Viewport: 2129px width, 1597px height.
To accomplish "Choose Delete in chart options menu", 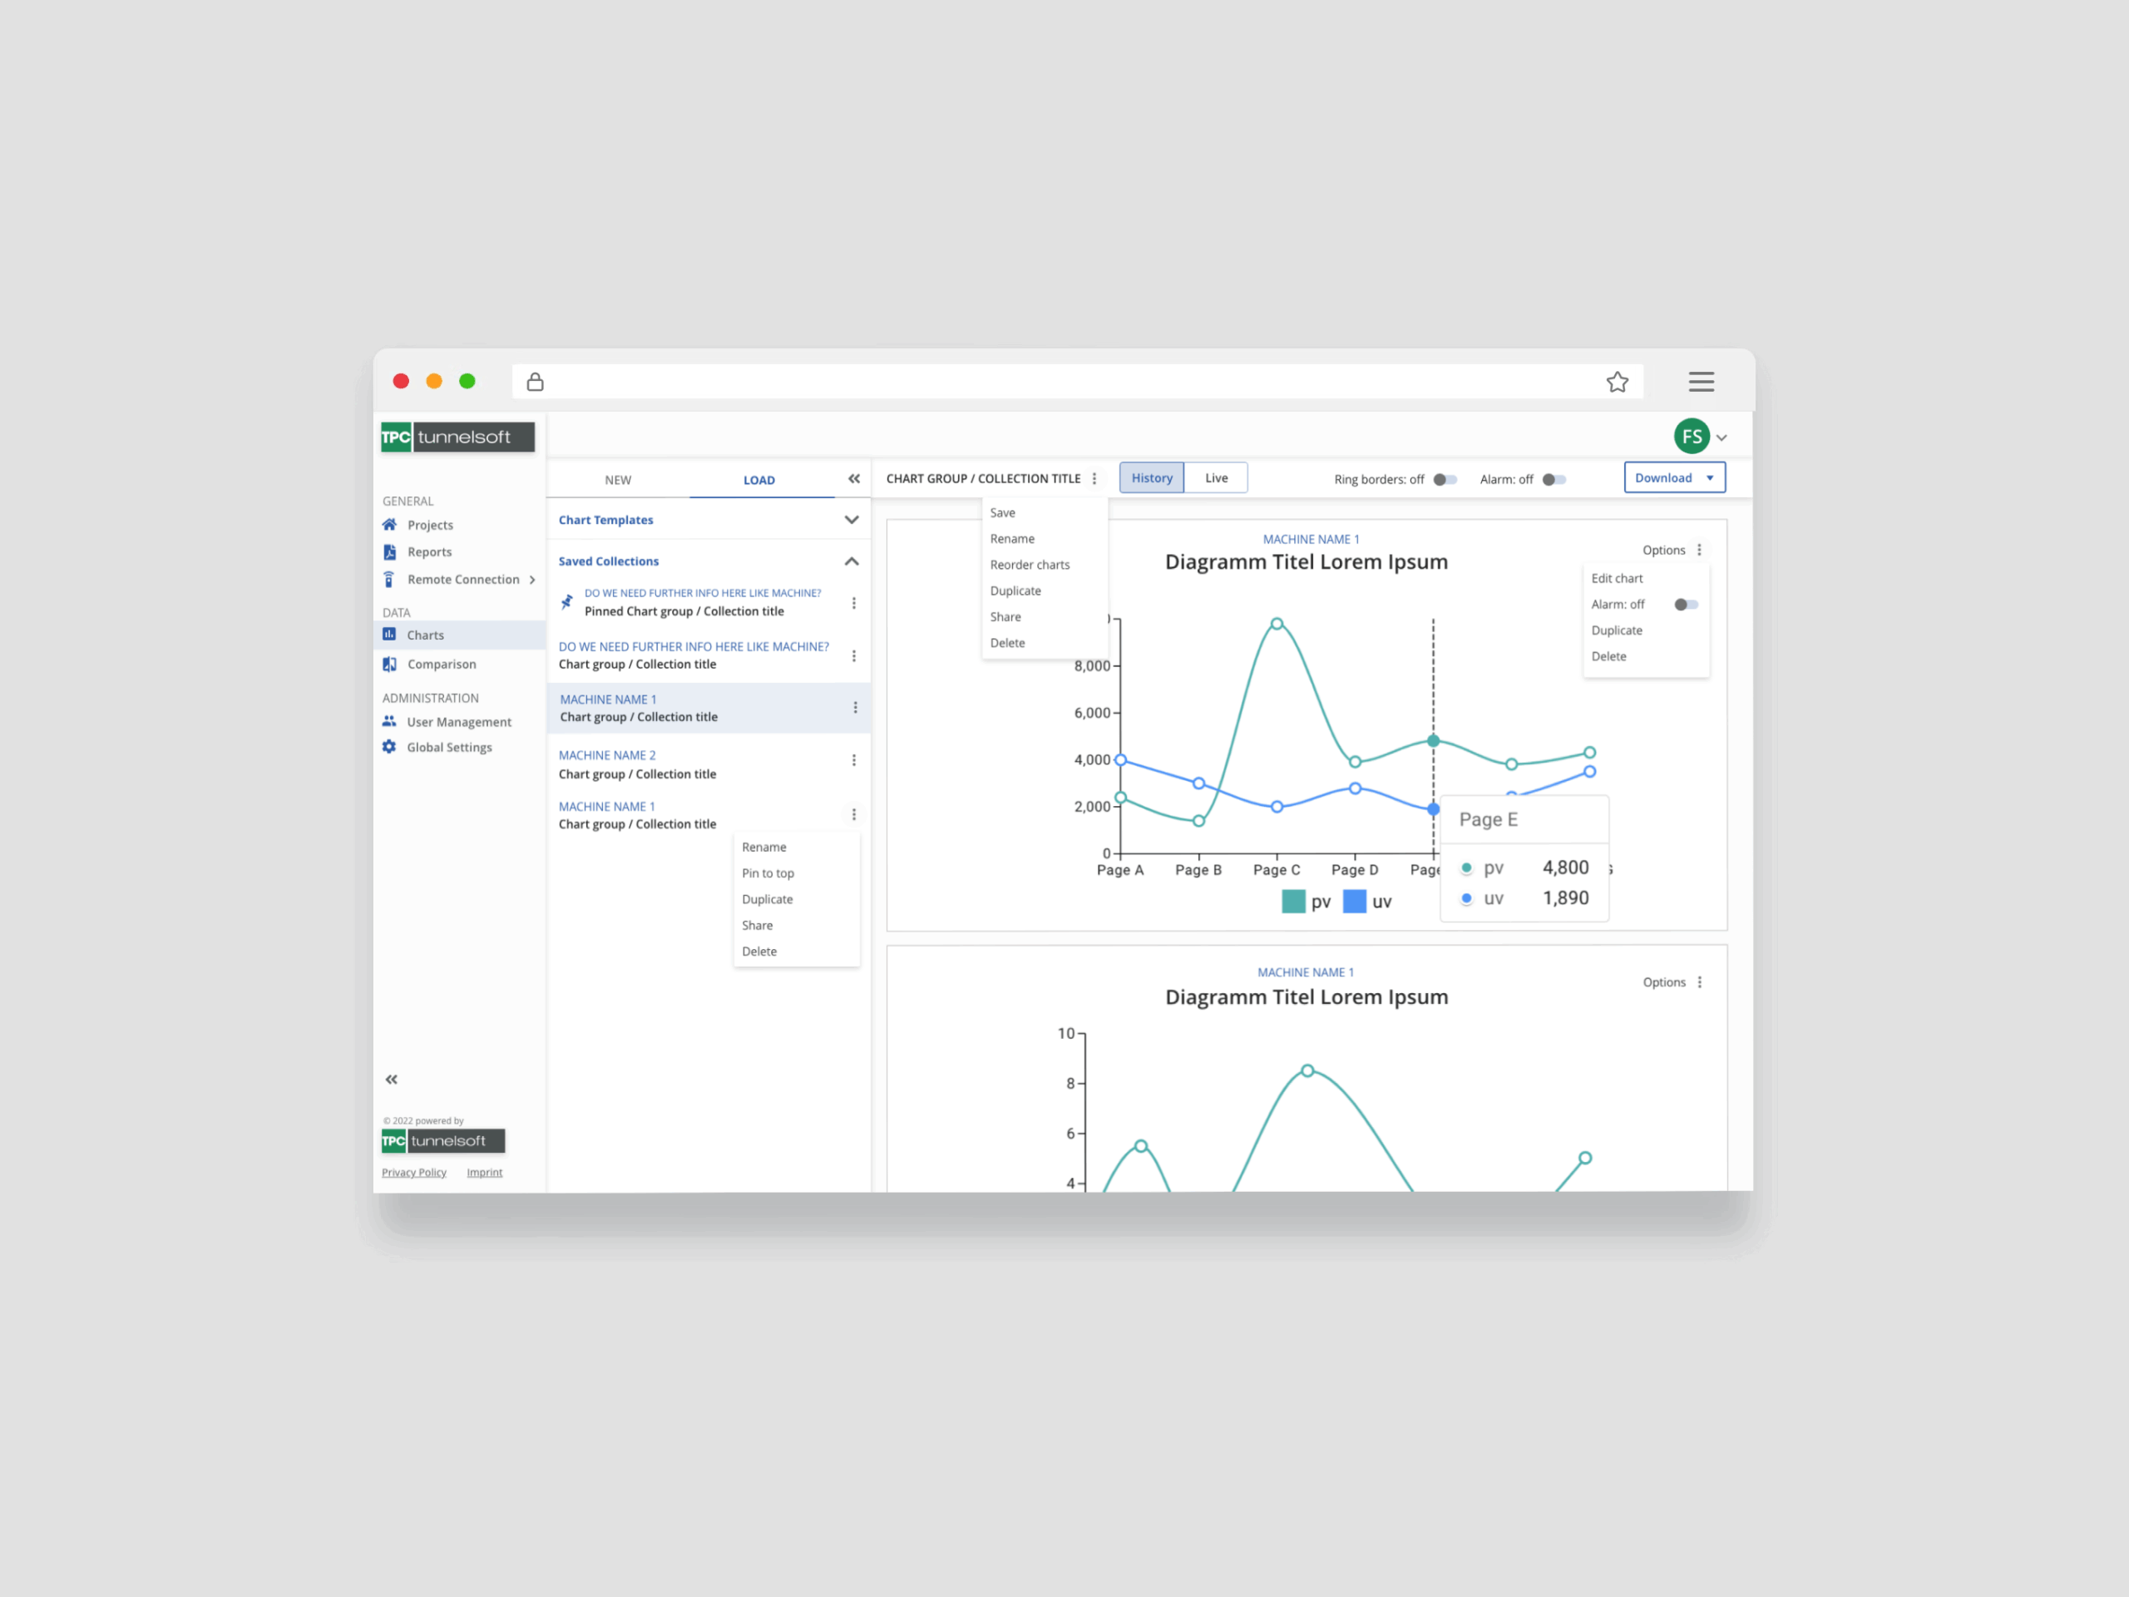I will (x=1608, y=656).
